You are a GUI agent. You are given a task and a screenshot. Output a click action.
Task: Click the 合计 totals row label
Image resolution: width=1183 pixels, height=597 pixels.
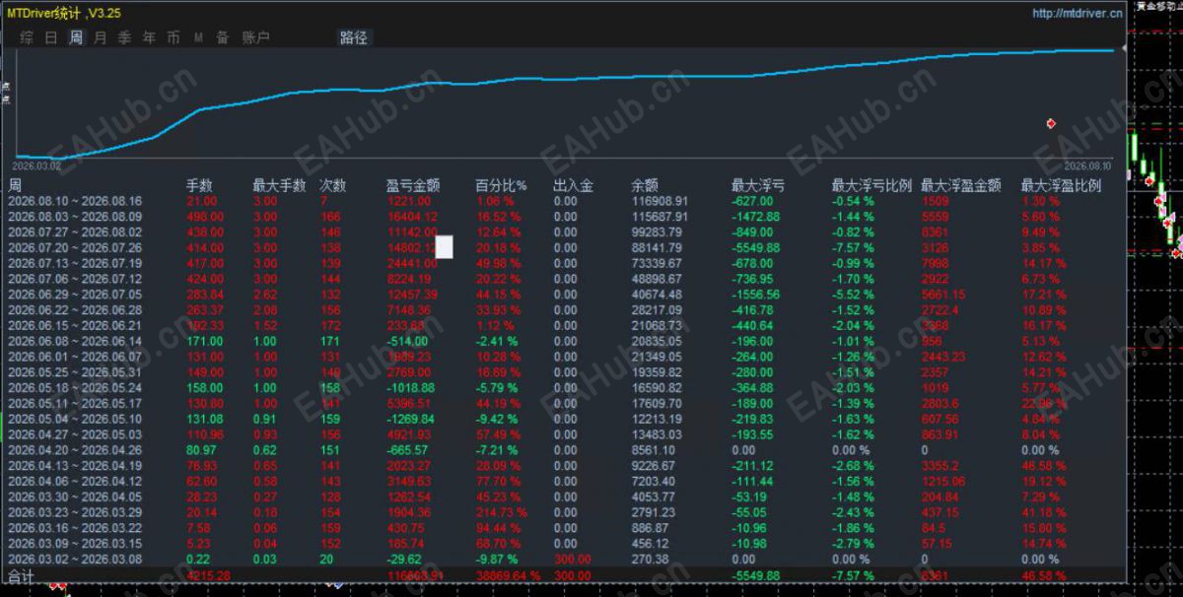pos(21,575)
